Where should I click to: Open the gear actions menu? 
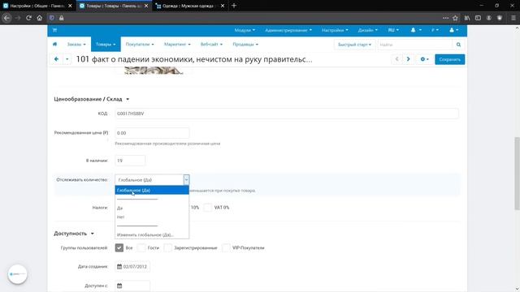coord(424,59)
